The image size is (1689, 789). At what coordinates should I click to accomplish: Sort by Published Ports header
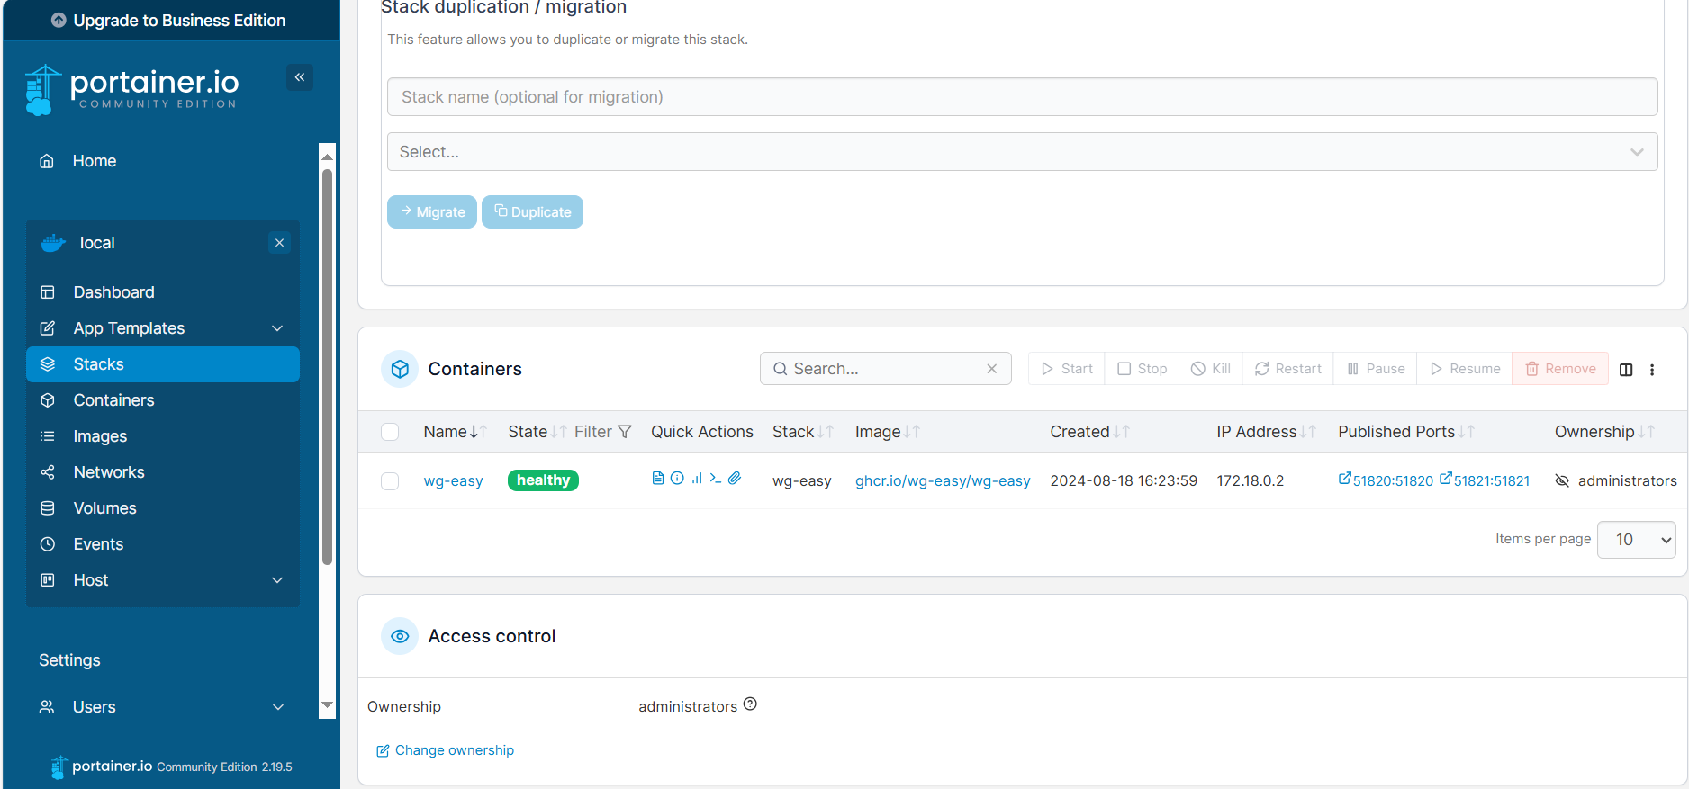(1405, 432)
